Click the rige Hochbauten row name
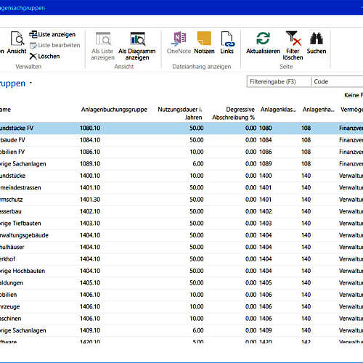363x363 pixels. point(23,271)
